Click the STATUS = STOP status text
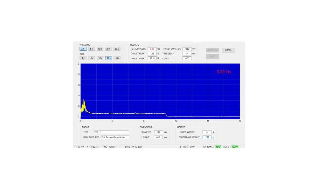Screen dimensions: 318x190 click(x=187, y=147)
